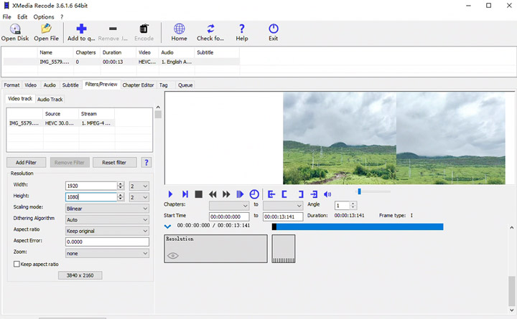This screenshot has height=319, width=517.
Task: Stop preview playback with the square button
Action: click(x=198, y=194)
